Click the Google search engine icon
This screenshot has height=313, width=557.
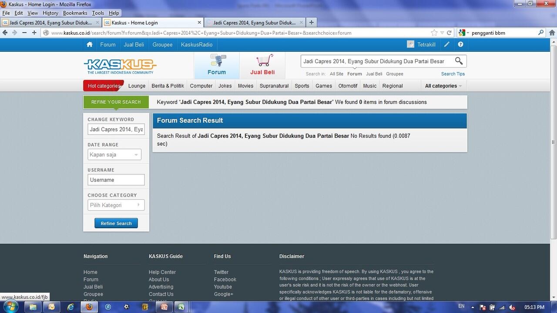pos(462,33)
